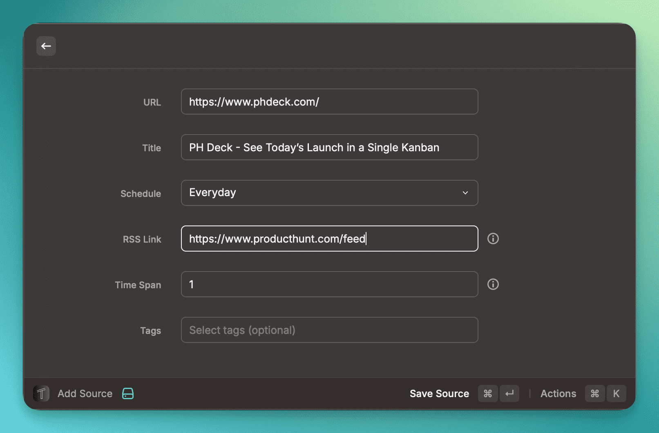
Task: Select the Time Span input field
Action: (x=329, y=284)
